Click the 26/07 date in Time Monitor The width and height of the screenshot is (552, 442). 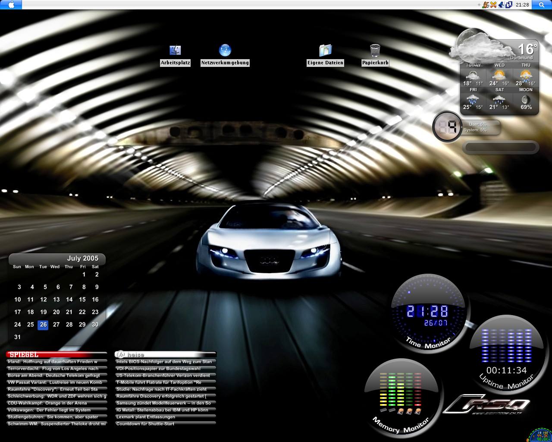435,323
